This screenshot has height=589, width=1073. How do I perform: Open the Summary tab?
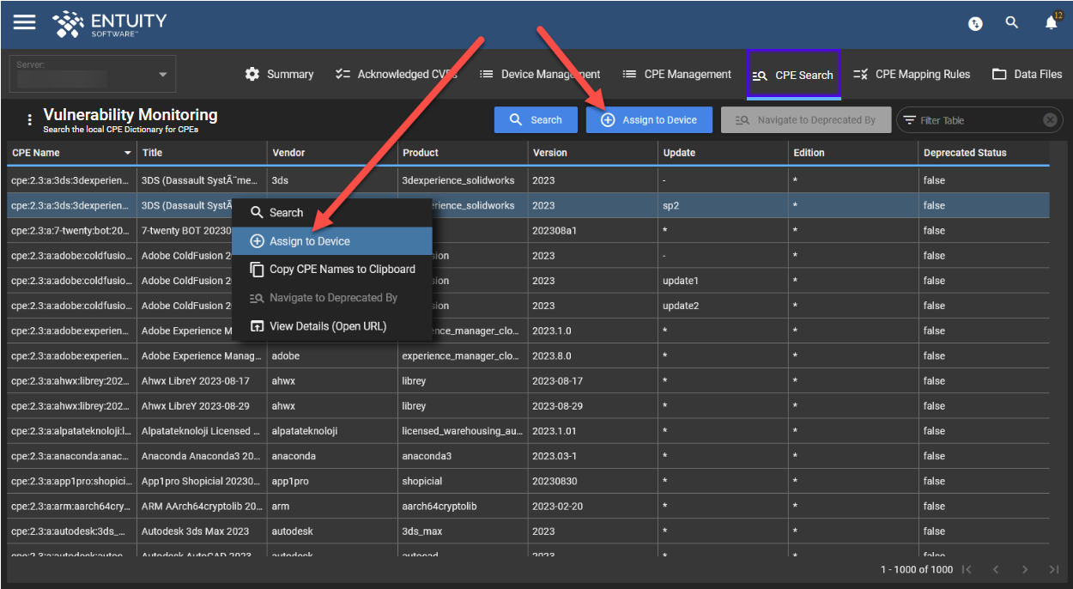[x=280, y=74]
